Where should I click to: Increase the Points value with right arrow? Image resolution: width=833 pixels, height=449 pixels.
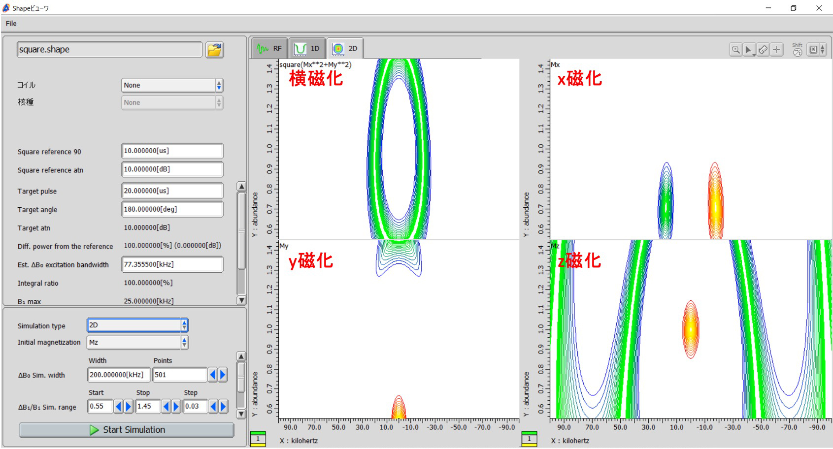[223, 375]
